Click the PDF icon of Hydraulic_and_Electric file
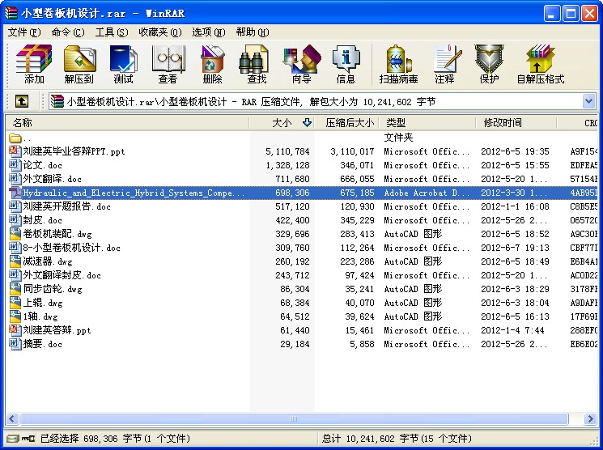Viewport: 603px width, 450px height. tap(15, 193)
